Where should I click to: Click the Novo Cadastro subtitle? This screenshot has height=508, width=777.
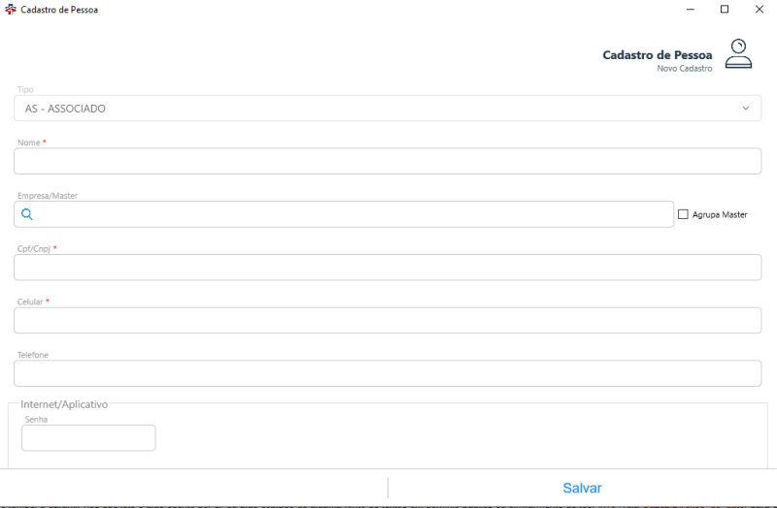click(x=685, y=69)
